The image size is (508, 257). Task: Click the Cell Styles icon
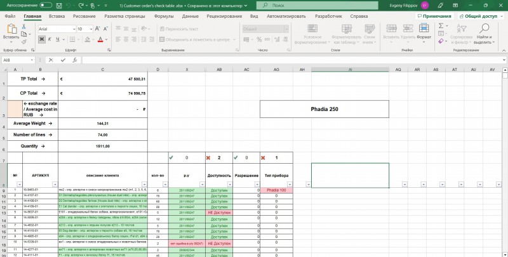[x=370, y=29]
